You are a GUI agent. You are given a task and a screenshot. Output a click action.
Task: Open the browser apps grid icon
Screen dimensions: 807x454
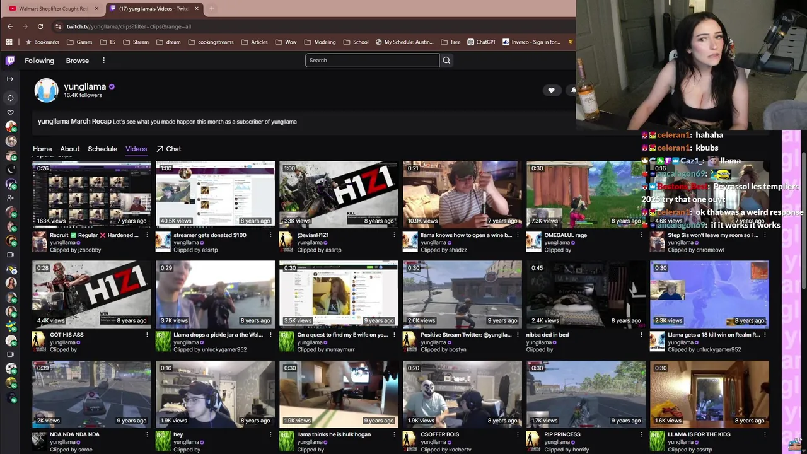pos(9,42)
